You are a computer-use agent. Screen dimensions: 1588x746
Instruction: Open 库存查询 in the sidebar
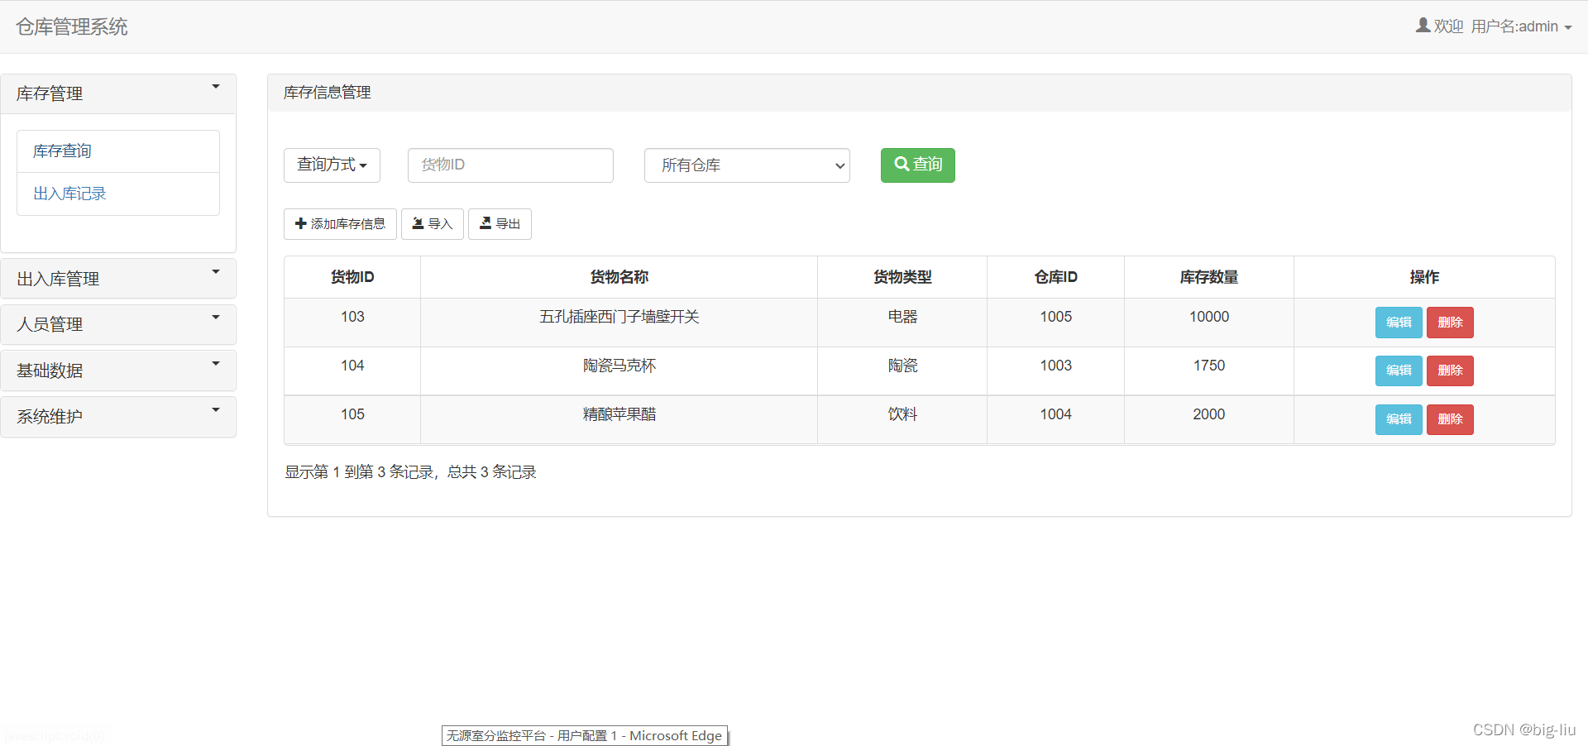pos(118,151)
